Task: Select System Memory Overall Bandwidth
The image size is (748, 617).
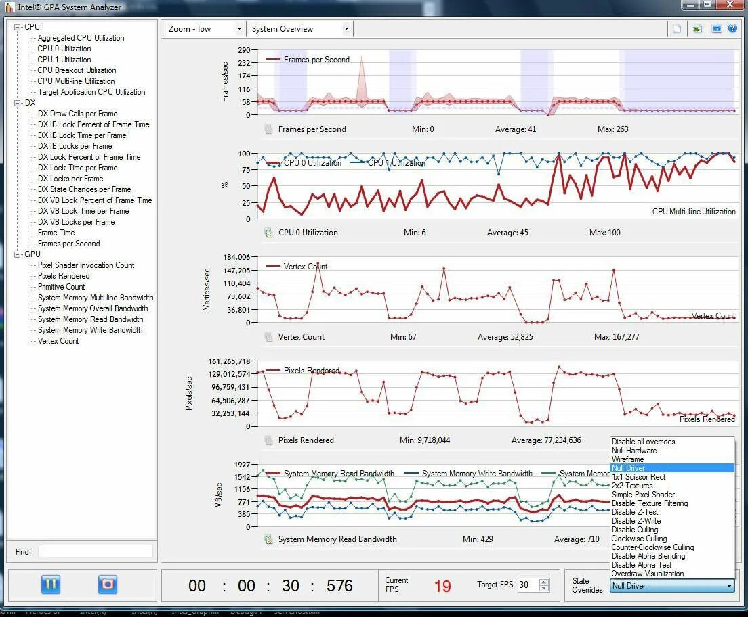Action: (93, 308)
